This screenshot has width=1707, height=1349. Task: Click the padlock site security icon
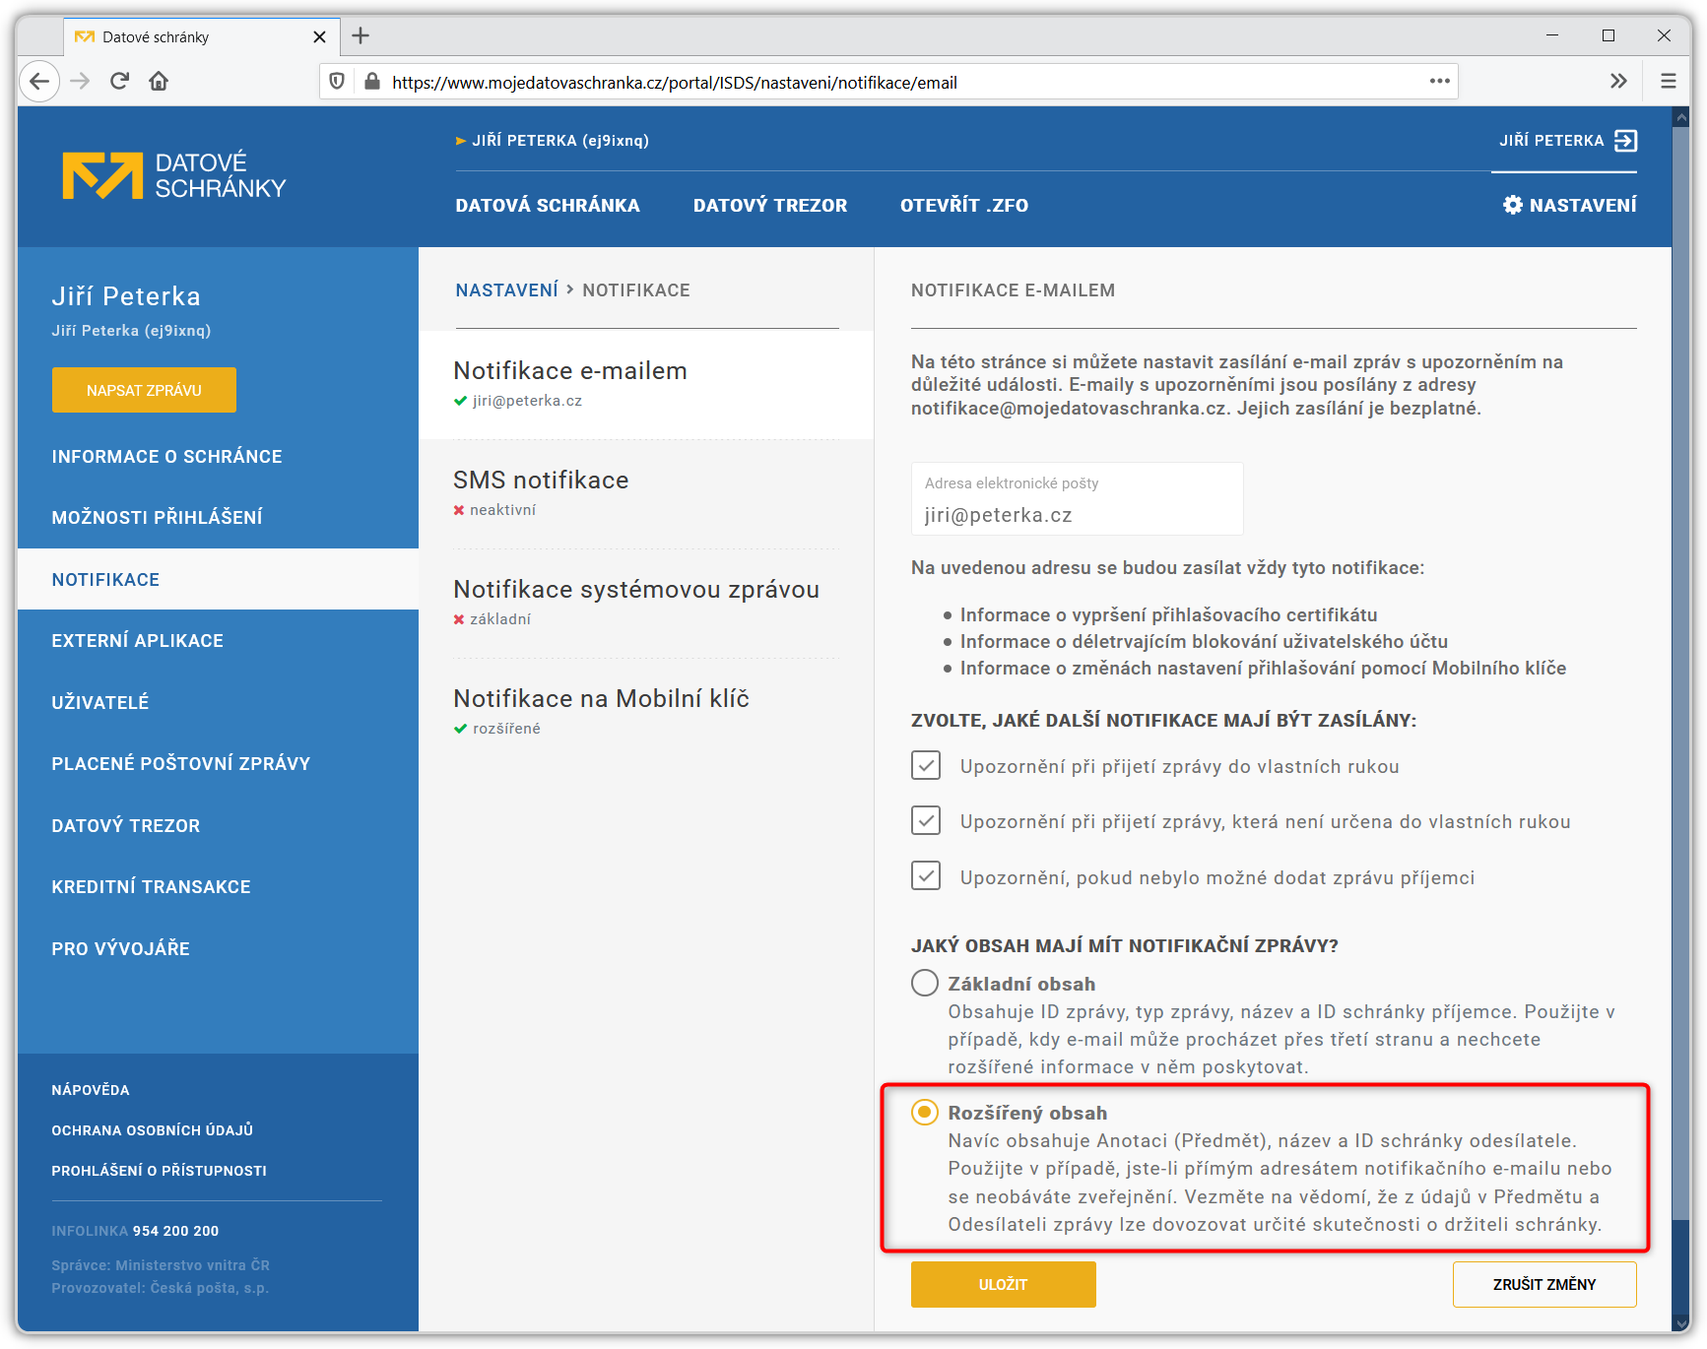point(371,82)
